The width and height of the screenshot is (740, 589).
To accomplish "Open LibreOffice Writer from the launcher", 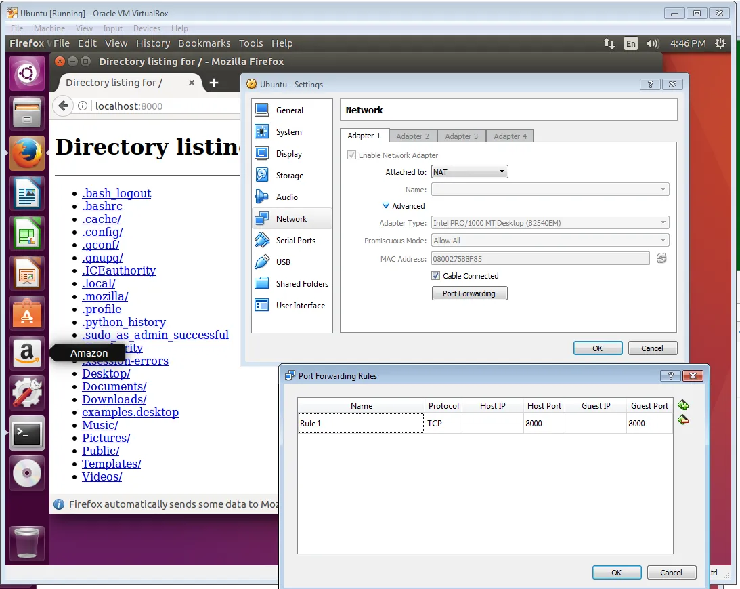I will pos(27,193).
